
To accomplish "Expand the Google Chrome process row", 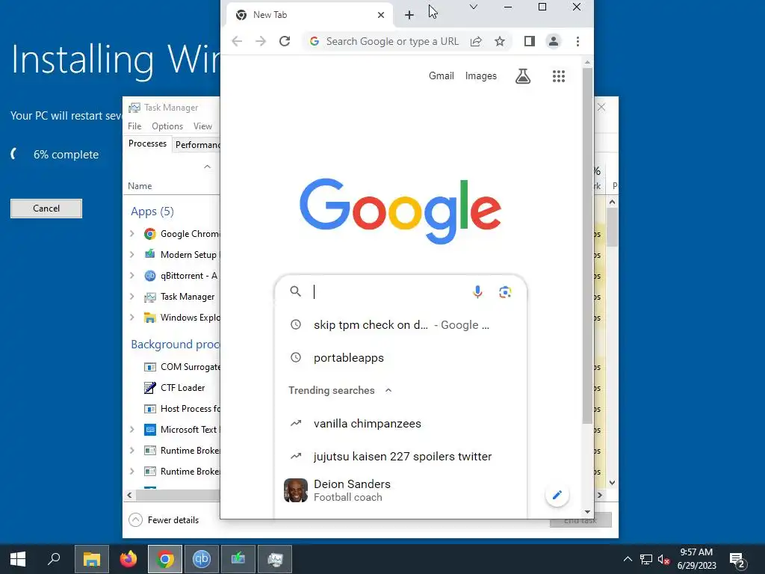I will (x=131, y=234).
